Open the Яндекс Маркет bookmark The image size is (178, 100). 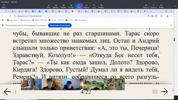point(13,20)
